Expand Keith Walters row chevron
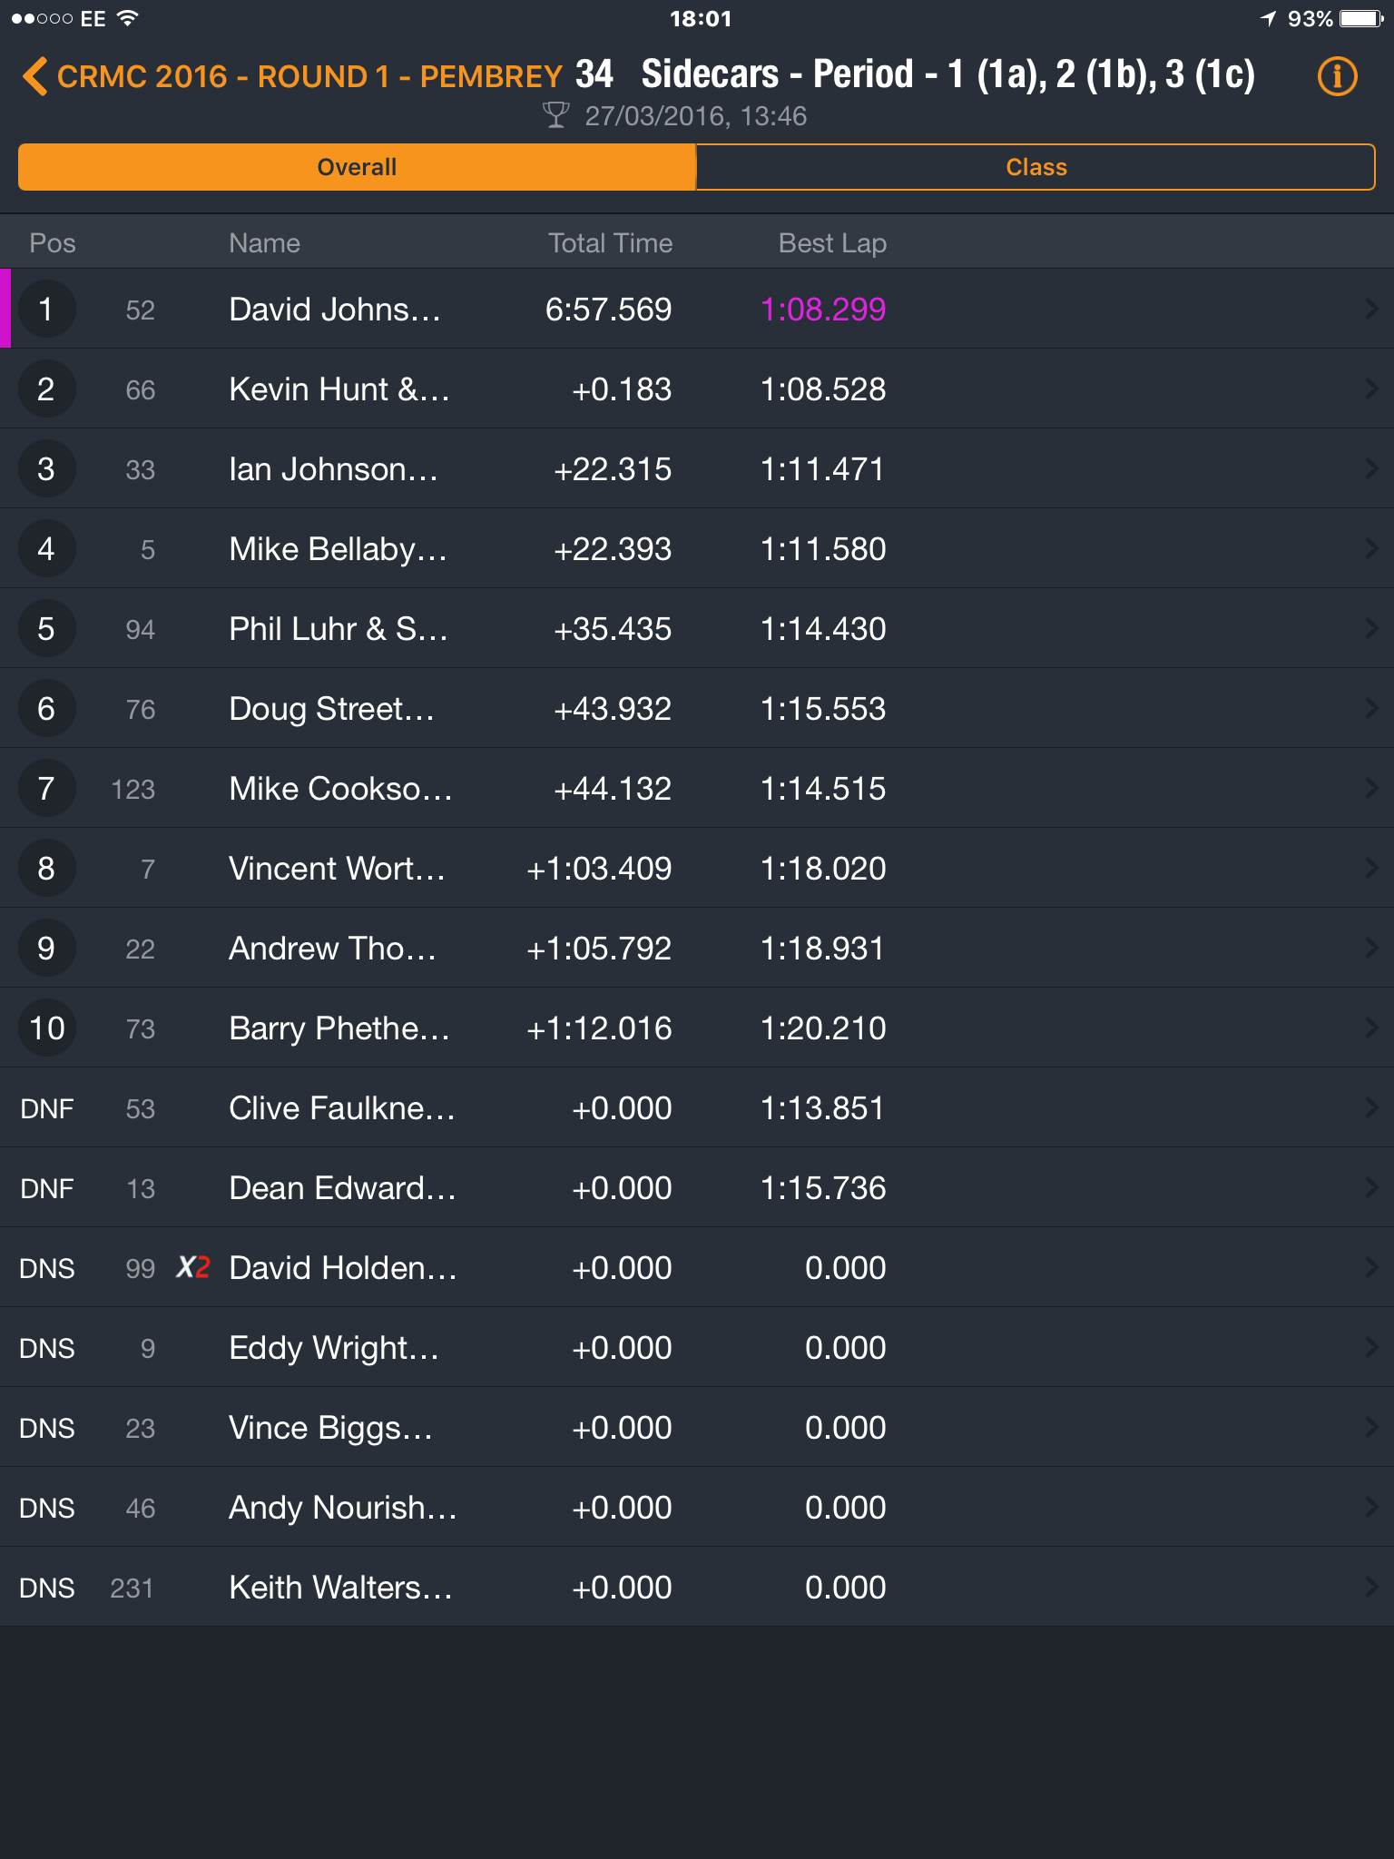 point(1371,1588)
